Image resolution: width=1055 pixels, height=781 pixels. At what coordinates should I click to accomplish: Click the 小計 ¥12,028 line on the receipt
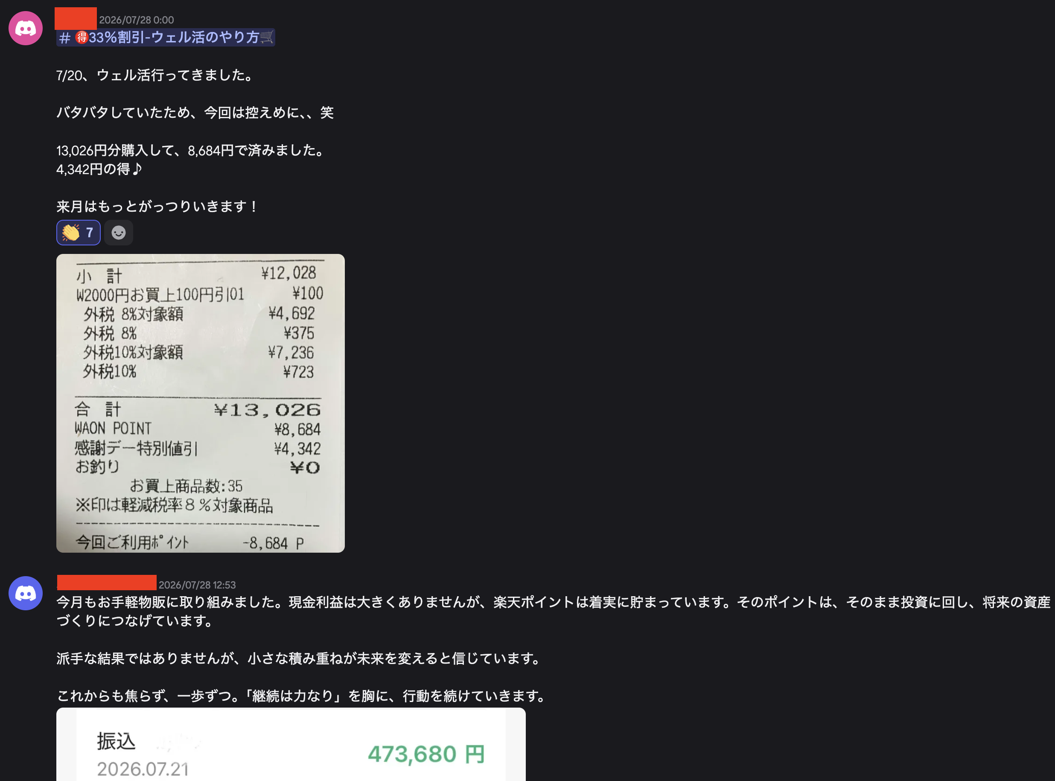(x=196, y=274)
